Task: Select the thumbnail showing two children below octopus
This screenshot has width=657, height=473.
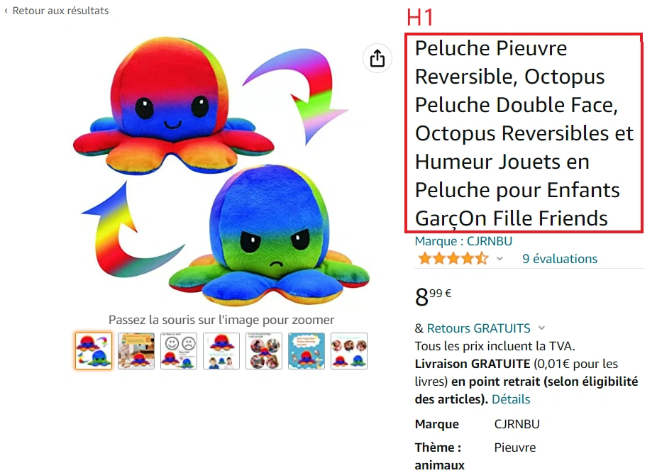Action: click(221, 351)
